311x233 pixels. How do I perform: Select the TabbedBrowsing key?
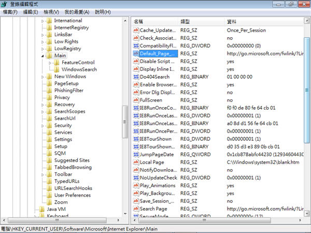pos(73,167)
